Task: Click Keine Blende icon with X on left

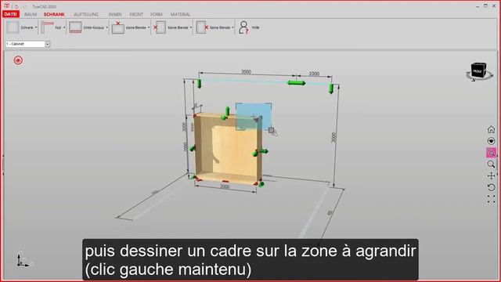Action: coord(160,27)
